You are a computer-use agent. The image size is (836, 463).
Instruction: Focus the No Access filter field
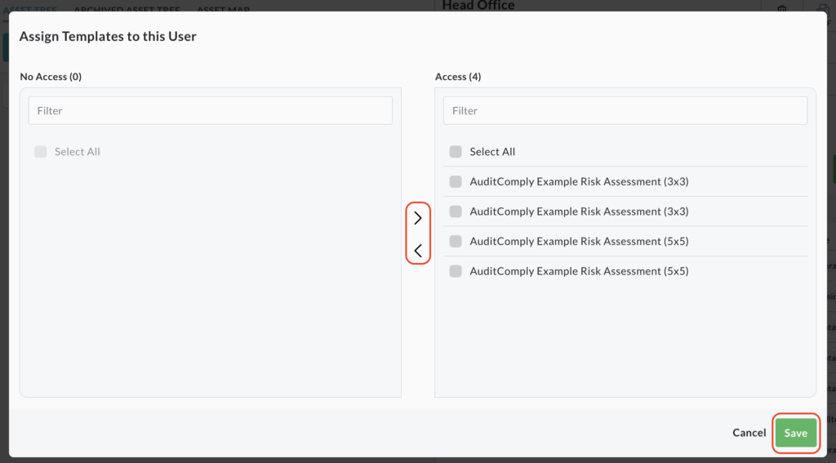click(x=210, y=111)
